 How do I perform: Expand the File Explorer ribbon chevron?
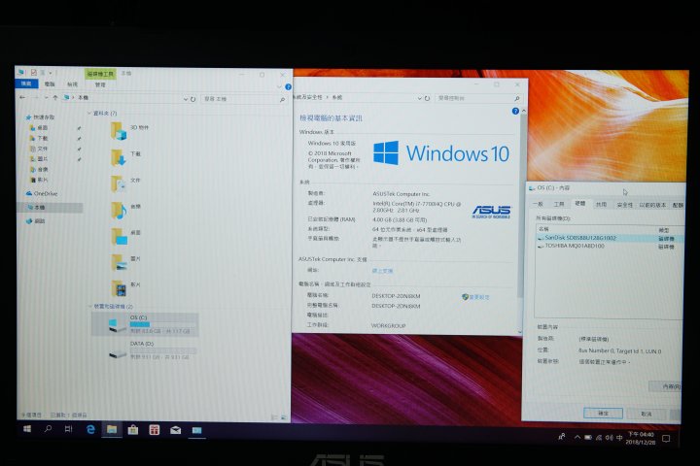(x=279, y=87)
